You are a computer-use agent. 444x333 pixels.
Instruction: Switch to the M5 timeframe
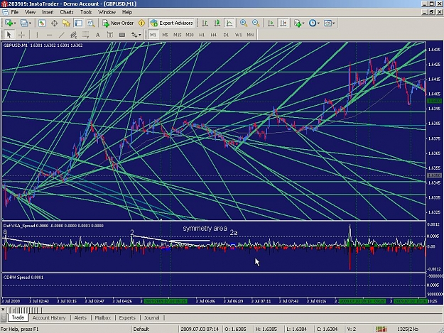165,35
